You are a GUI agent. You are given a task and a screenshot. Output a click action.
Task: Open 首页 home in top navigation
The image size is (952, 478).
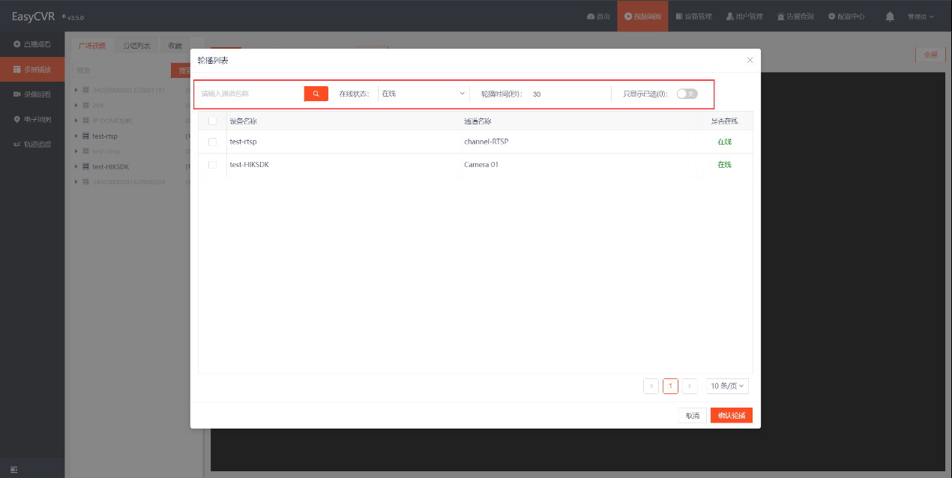point(598,16)
